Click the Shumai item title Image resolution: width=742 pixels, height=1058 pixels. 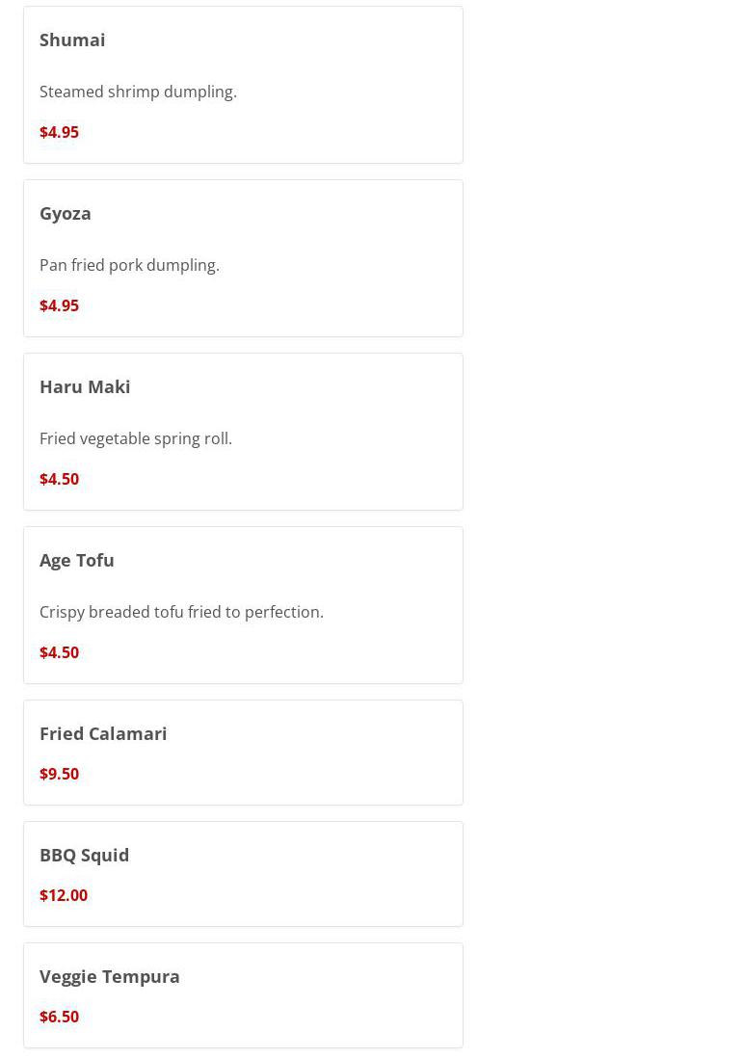(x=72, y=40)
